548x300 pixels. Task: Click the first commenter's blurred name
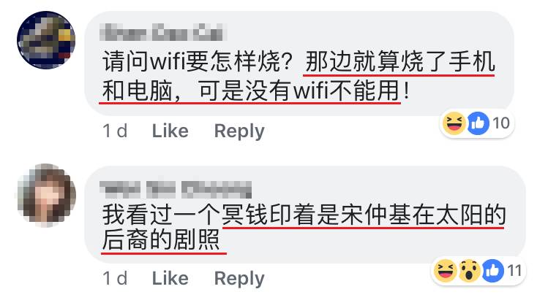pyautogui.click(x=162, y=32)
